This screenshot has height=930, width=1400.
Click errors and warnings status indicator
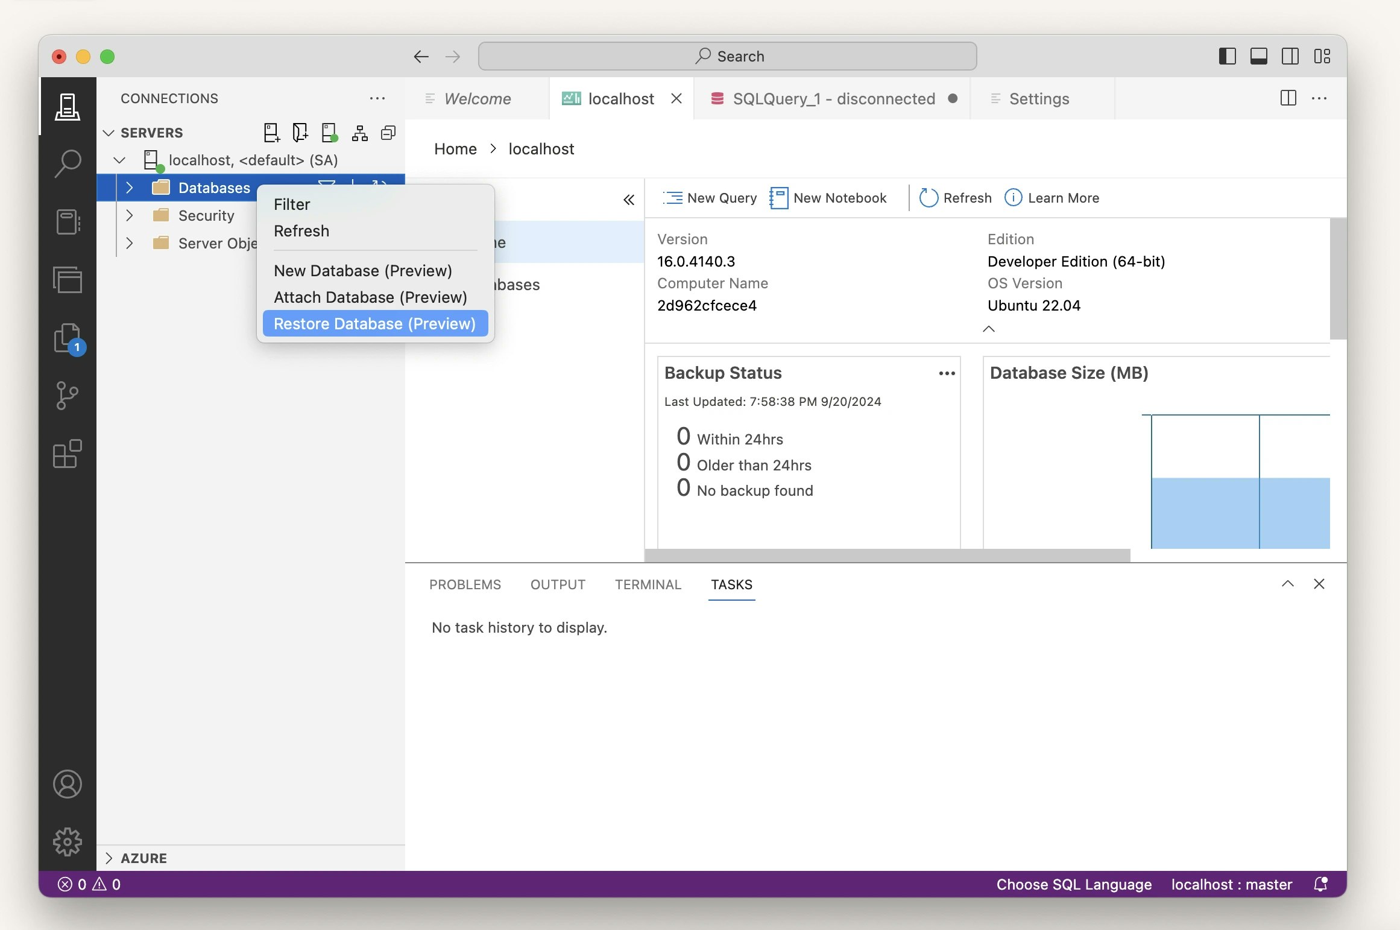(89, 884)
